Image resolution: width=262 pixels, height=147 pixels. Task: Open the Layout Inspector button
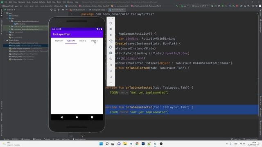[x=250, y=139]
